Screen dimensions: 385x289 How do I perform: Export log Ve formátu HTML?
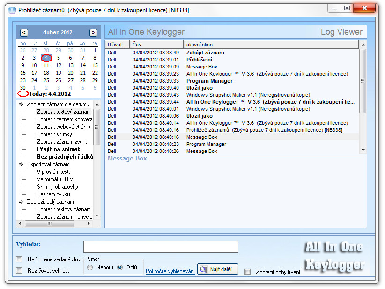[57, 179]
